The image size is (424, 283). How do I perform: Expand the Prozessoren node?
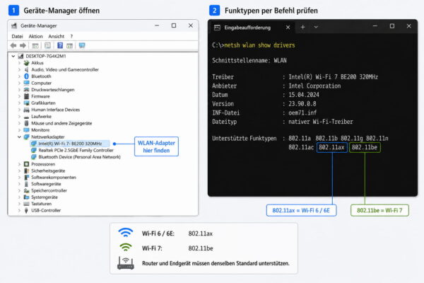pos(19,164)
